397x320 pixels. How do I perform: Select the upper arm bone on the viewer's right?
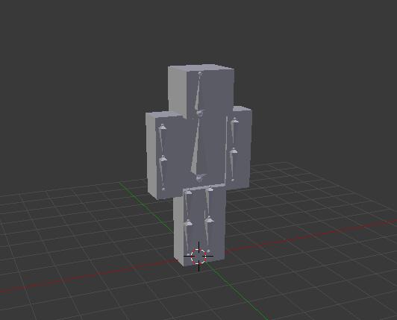(x=234, y=135)
